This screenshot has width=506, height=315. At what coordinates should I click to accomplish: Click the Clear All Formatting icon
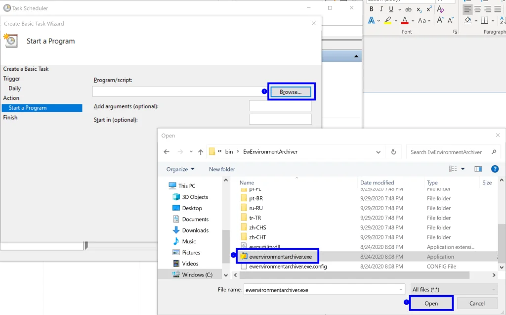click(440, 9)
